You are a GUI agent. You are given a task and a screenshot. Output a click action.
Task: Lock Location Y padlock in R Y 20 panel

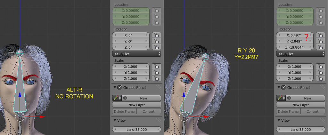tap(320, 17)
